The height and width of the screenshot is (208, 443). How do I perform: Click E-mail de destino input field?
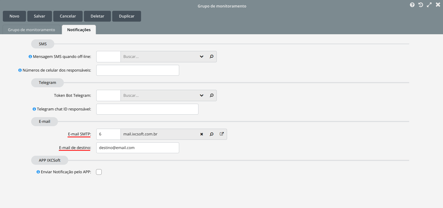coord(138,148)
